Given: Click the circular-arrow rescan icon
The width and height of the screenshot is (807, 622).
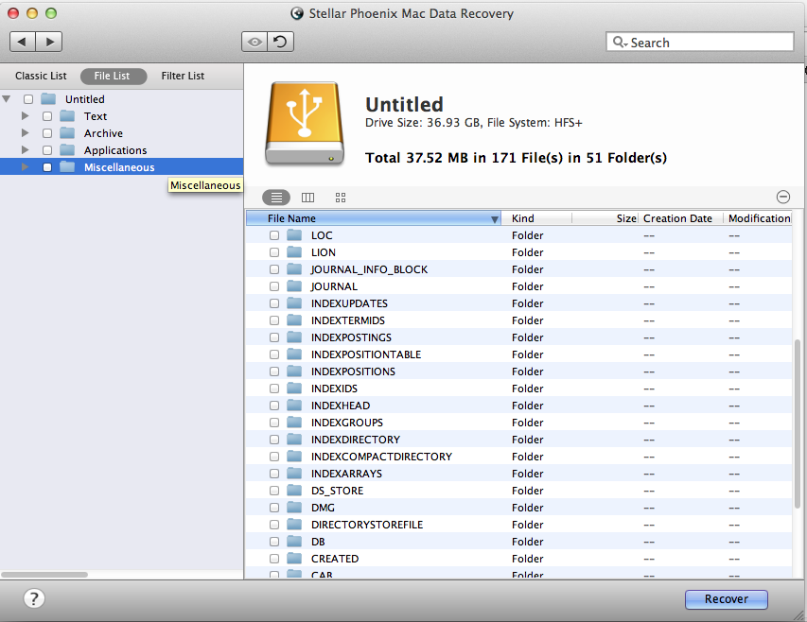Looking at the screenshot, I should (x=280, y=42).
